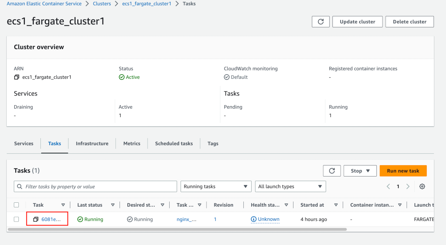
Task: Go to previous page arrow
Action: click(388, 186)
